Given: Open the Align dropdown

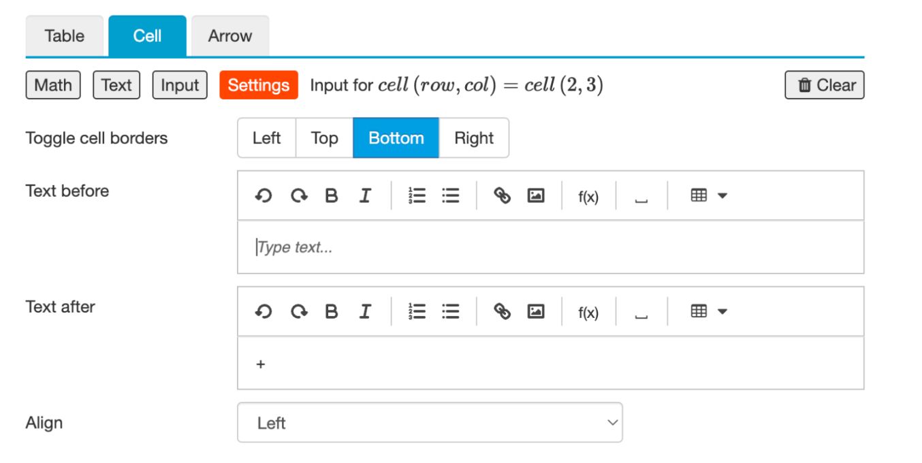Looking at the screenshot, I should pos(429,422).
